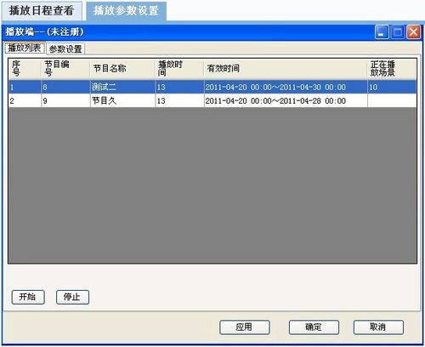This screenshot has height=347, width=425.
Task: Click the 取消 button
Action: point(378,327)
